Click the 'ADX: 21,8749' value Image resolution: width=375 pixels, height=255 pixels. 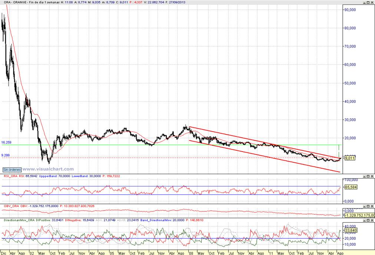(105, 220)
